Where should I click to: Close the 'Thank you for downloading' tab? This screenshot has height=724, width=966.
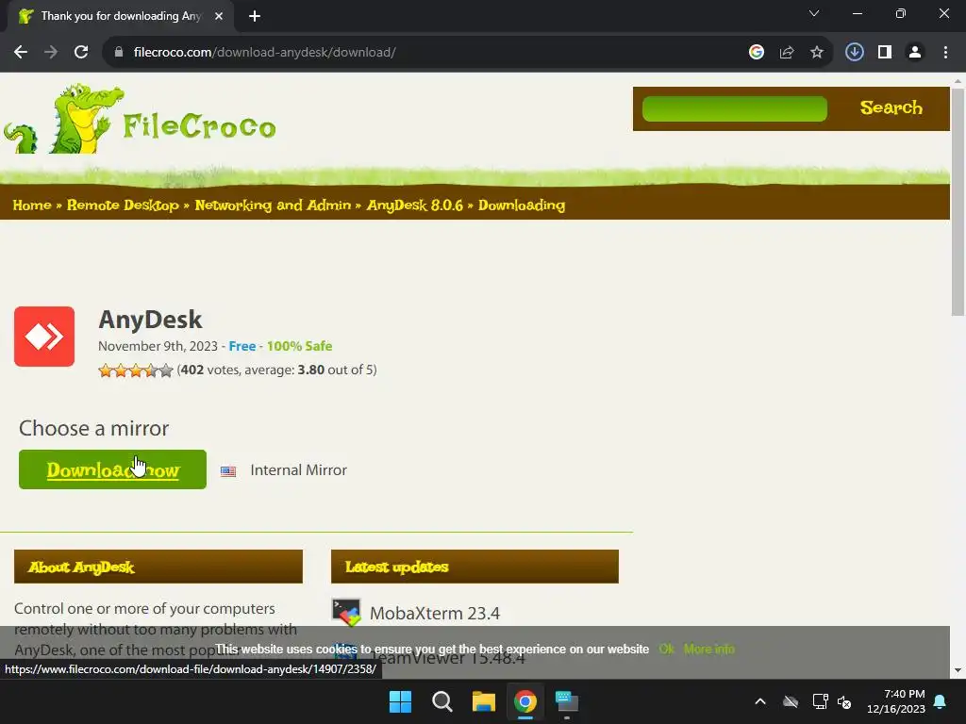tap(219, 16)
